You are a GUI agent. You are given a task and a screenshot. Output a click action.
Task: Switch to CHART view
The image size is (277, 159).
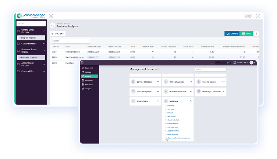(232, 33)
